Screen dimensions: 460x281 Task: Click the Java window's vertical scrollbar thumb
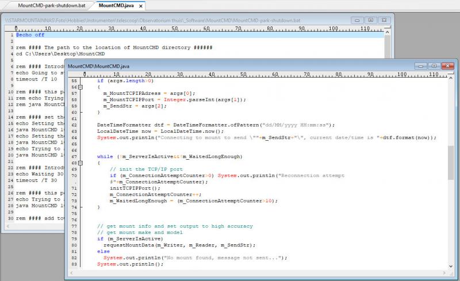(453, 164)
